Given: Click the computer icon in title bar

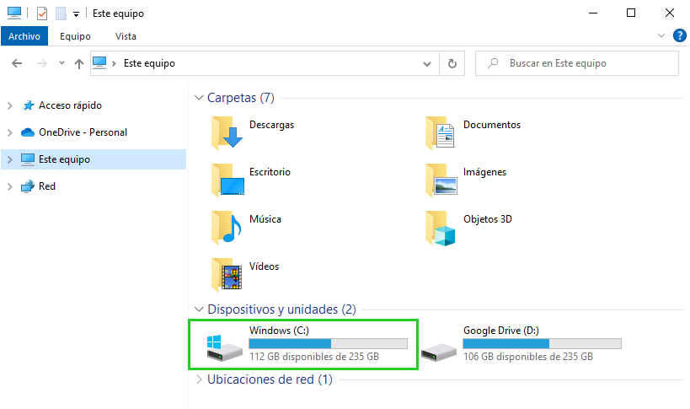Looking at the screenshot, I should tap(14, 13).
